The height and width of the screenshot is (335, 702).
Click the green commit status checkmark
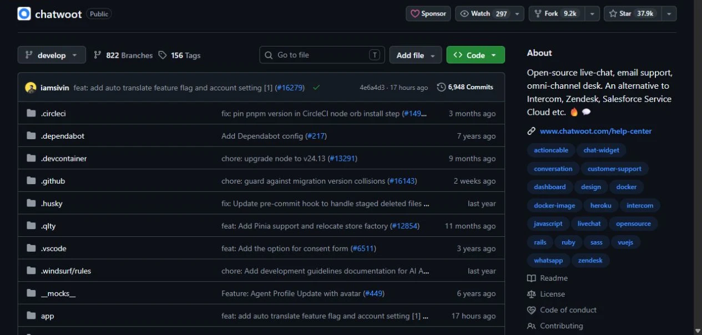pyautogui.click(x=316, y=88)
